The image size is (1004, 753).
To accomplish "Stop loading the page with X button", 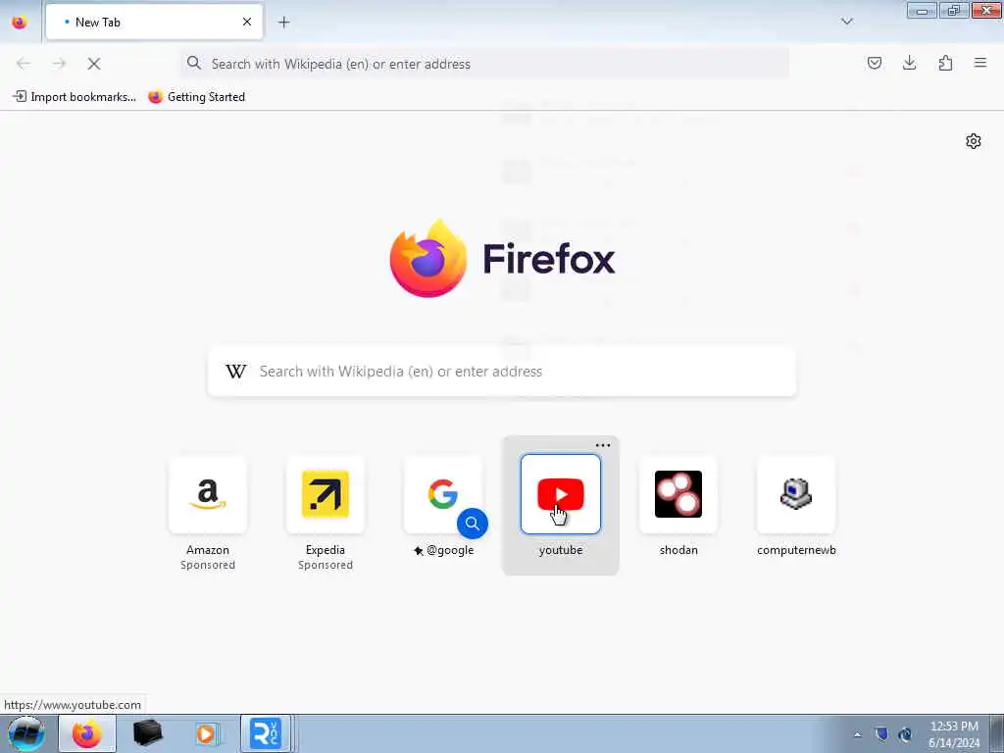I will (x=94, y=64).
